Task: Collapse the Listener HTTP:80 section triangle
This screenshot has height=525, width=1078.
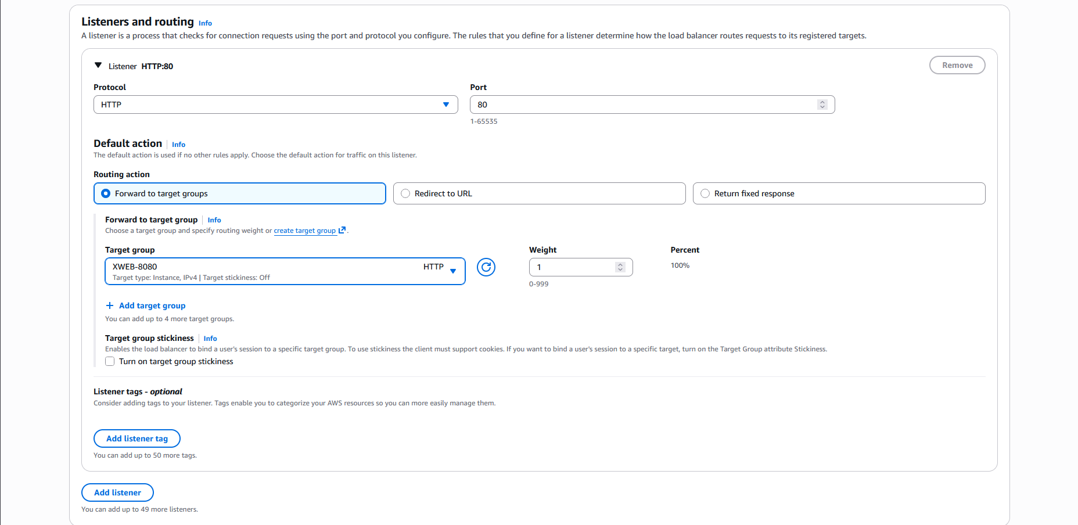Action: pyautogui.click(x=98, y=66)
